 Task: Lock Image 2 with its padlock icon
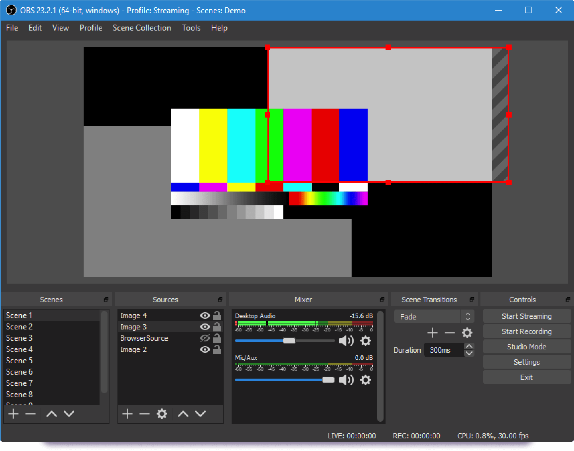point(217,349)
